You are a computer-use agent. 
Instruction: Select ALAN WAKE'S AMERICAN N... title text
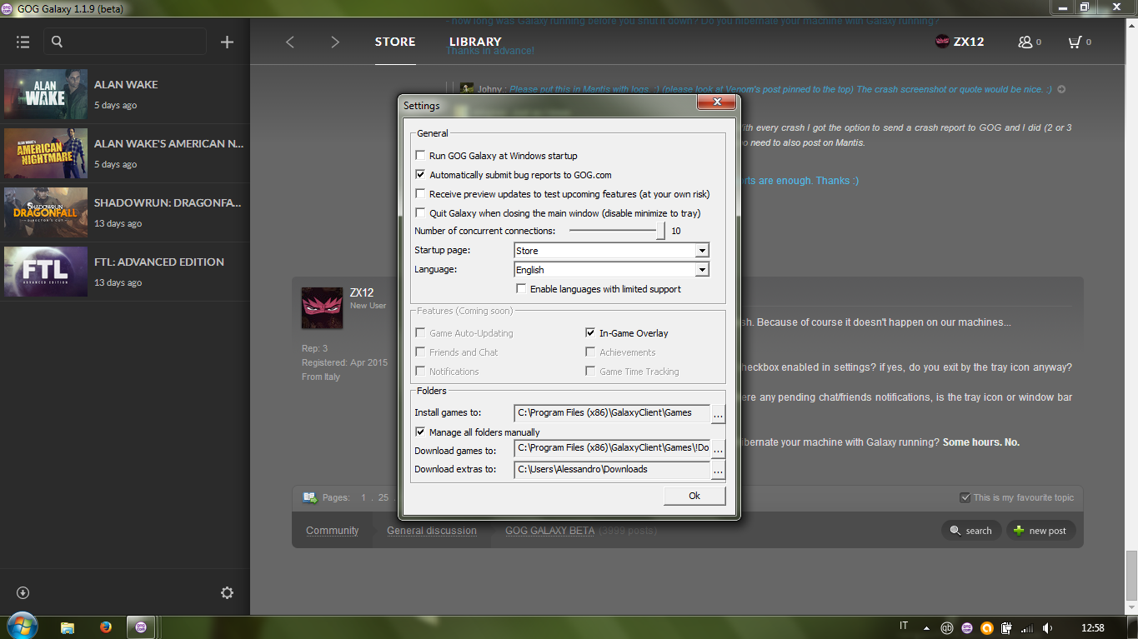click(x=168, y=144)
